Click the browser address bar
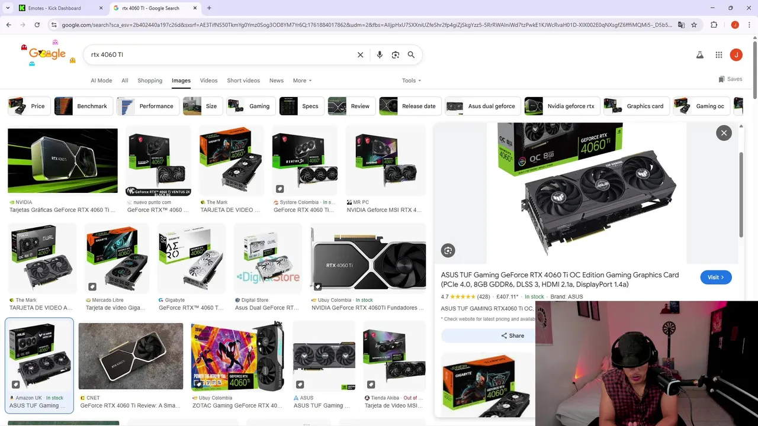This screenshot has height=426, width=758. 367,25
